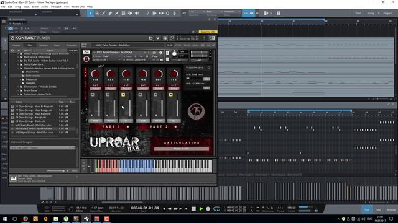Open the Multi Rack preset name dropdown
Viewport: 398px width, 223px height.
point(127,45)
